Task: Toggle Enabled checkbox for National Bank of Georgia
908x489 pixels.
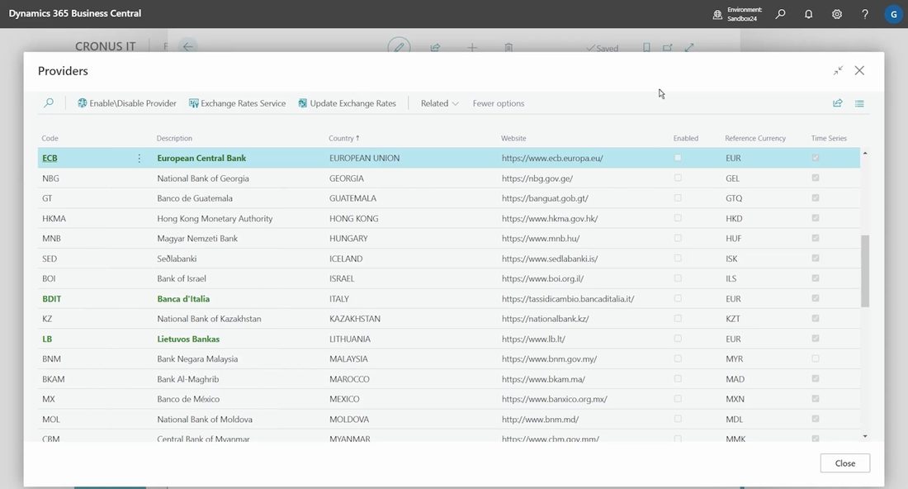Action: point(678,178)
